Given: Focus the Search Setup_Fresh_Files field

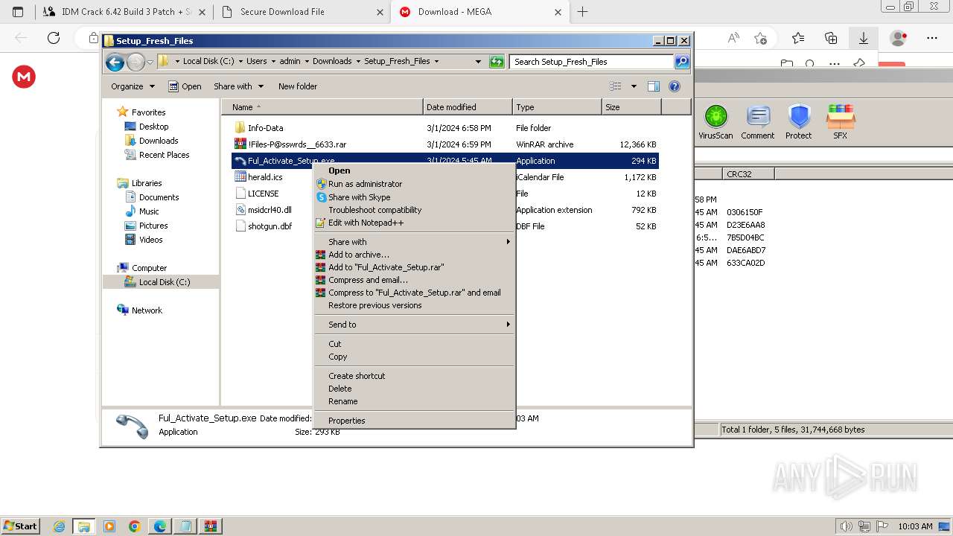Looking at the screenshot, I should coord(592,62).
